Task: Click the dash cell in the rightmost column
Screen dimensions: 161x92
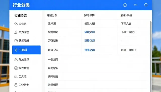Action: point(122,41)
